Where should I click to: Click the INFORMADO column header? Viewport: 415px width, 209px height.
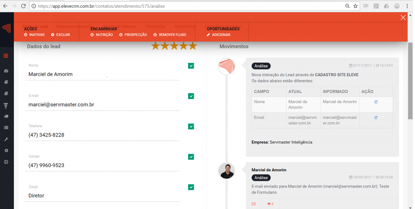pos(335,92)
